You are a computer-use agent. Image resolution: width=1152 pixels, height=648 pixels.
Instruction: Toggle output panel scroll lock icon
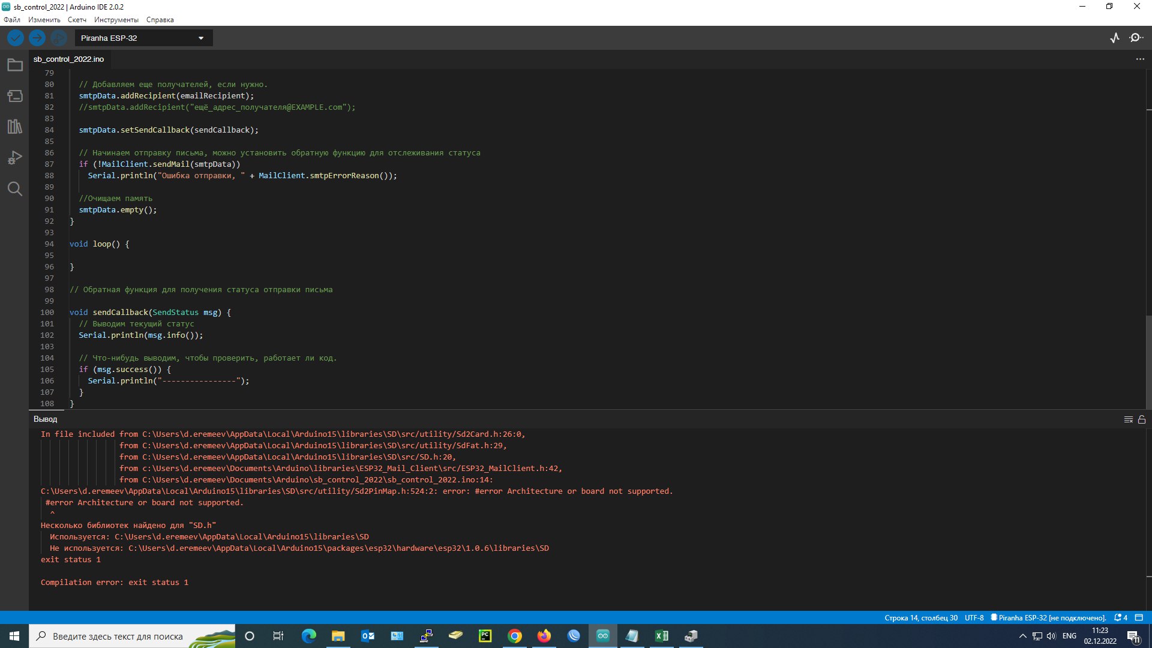(1142, 419)
